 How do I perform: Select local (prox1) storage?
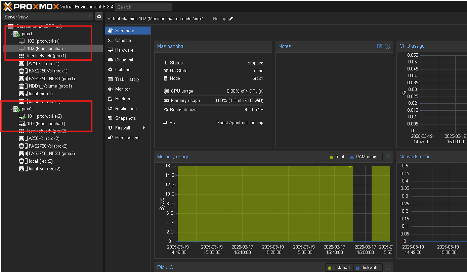[x=41, y=94]
